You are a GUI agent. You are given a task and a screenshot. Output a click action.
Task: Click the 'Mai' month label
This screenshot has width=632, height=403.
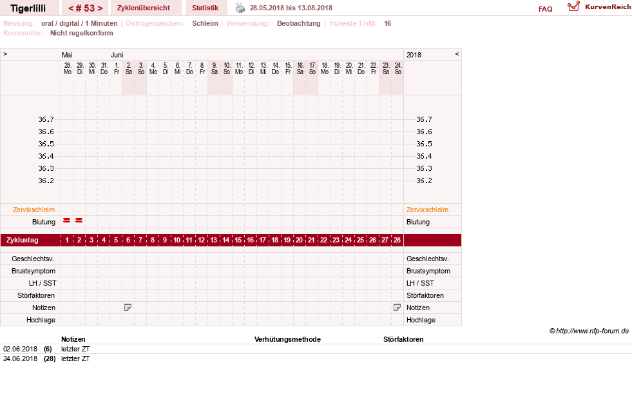pos(67,55)
